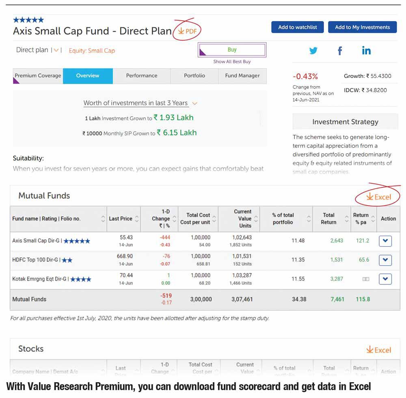Screen dimensions: 406x398
Task: Switch to the Performance tab
Action: tap(142, 76)
